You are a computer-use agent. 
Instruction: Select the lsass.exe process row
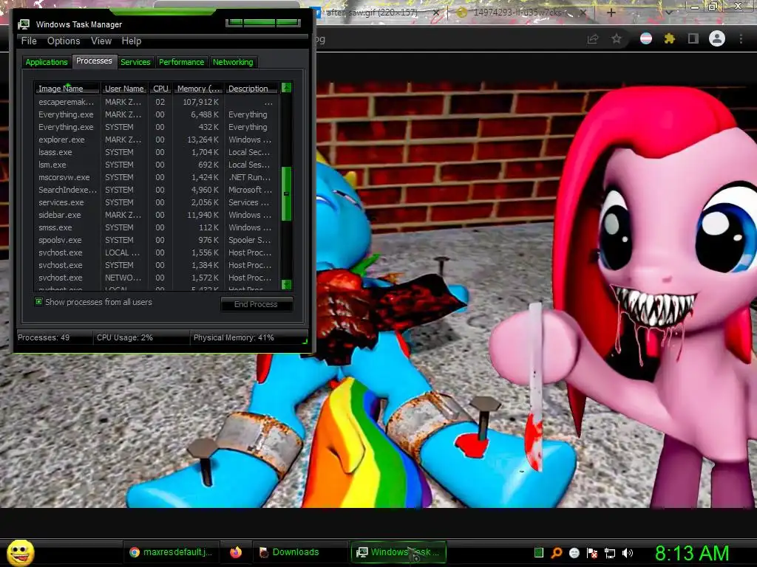point(156,152)
